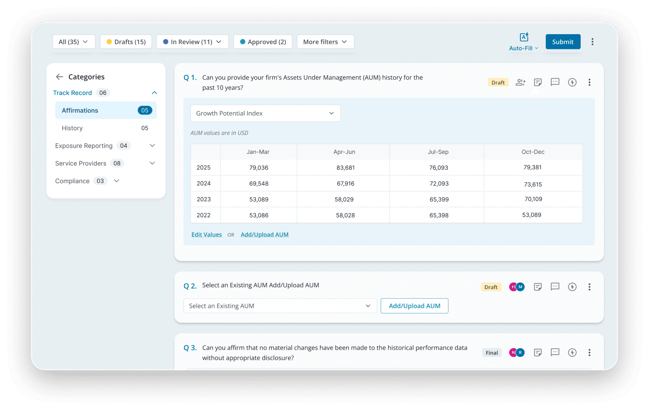Click the lightning bolt icon on Q2

coord(572,287)
